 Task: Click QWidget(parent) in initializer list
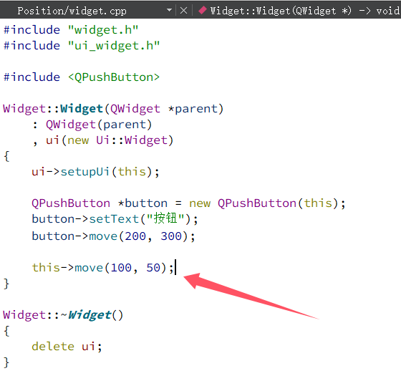tap(99, 125)
